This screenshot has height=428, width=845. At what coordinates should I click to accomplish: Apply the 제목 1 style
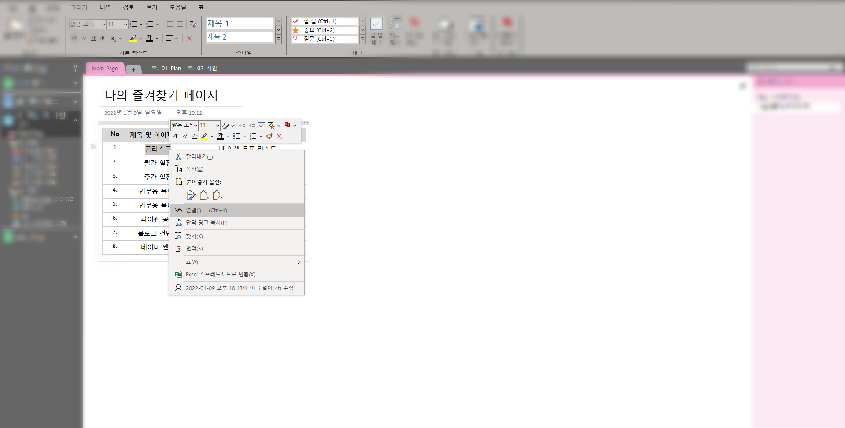coord(240,23)
